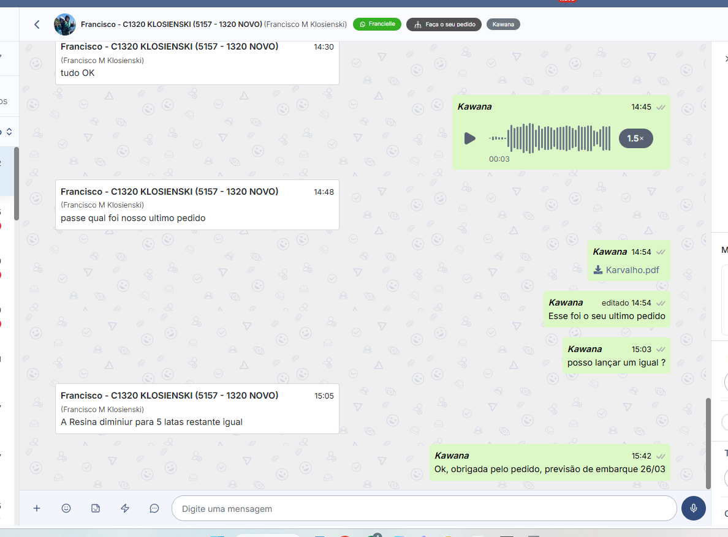Viewport: 728px width, 537px height.
Task: Focus the 'Digite uma mensagem' field
Action: pyautogui.click(x=423, y=508)
